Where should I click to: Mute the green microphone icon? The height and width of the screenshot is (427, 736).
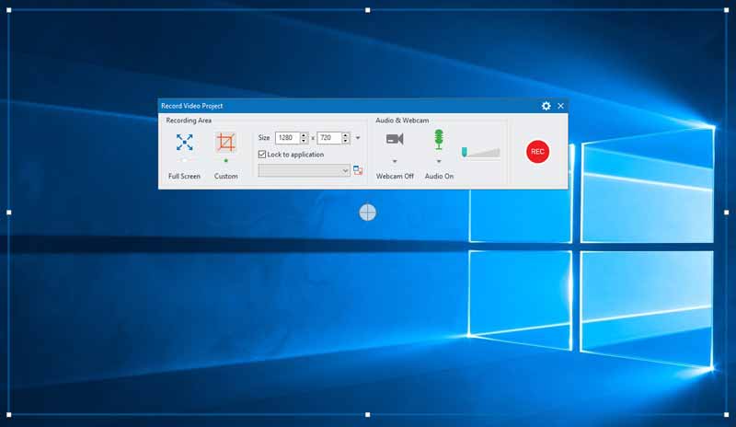439,139
